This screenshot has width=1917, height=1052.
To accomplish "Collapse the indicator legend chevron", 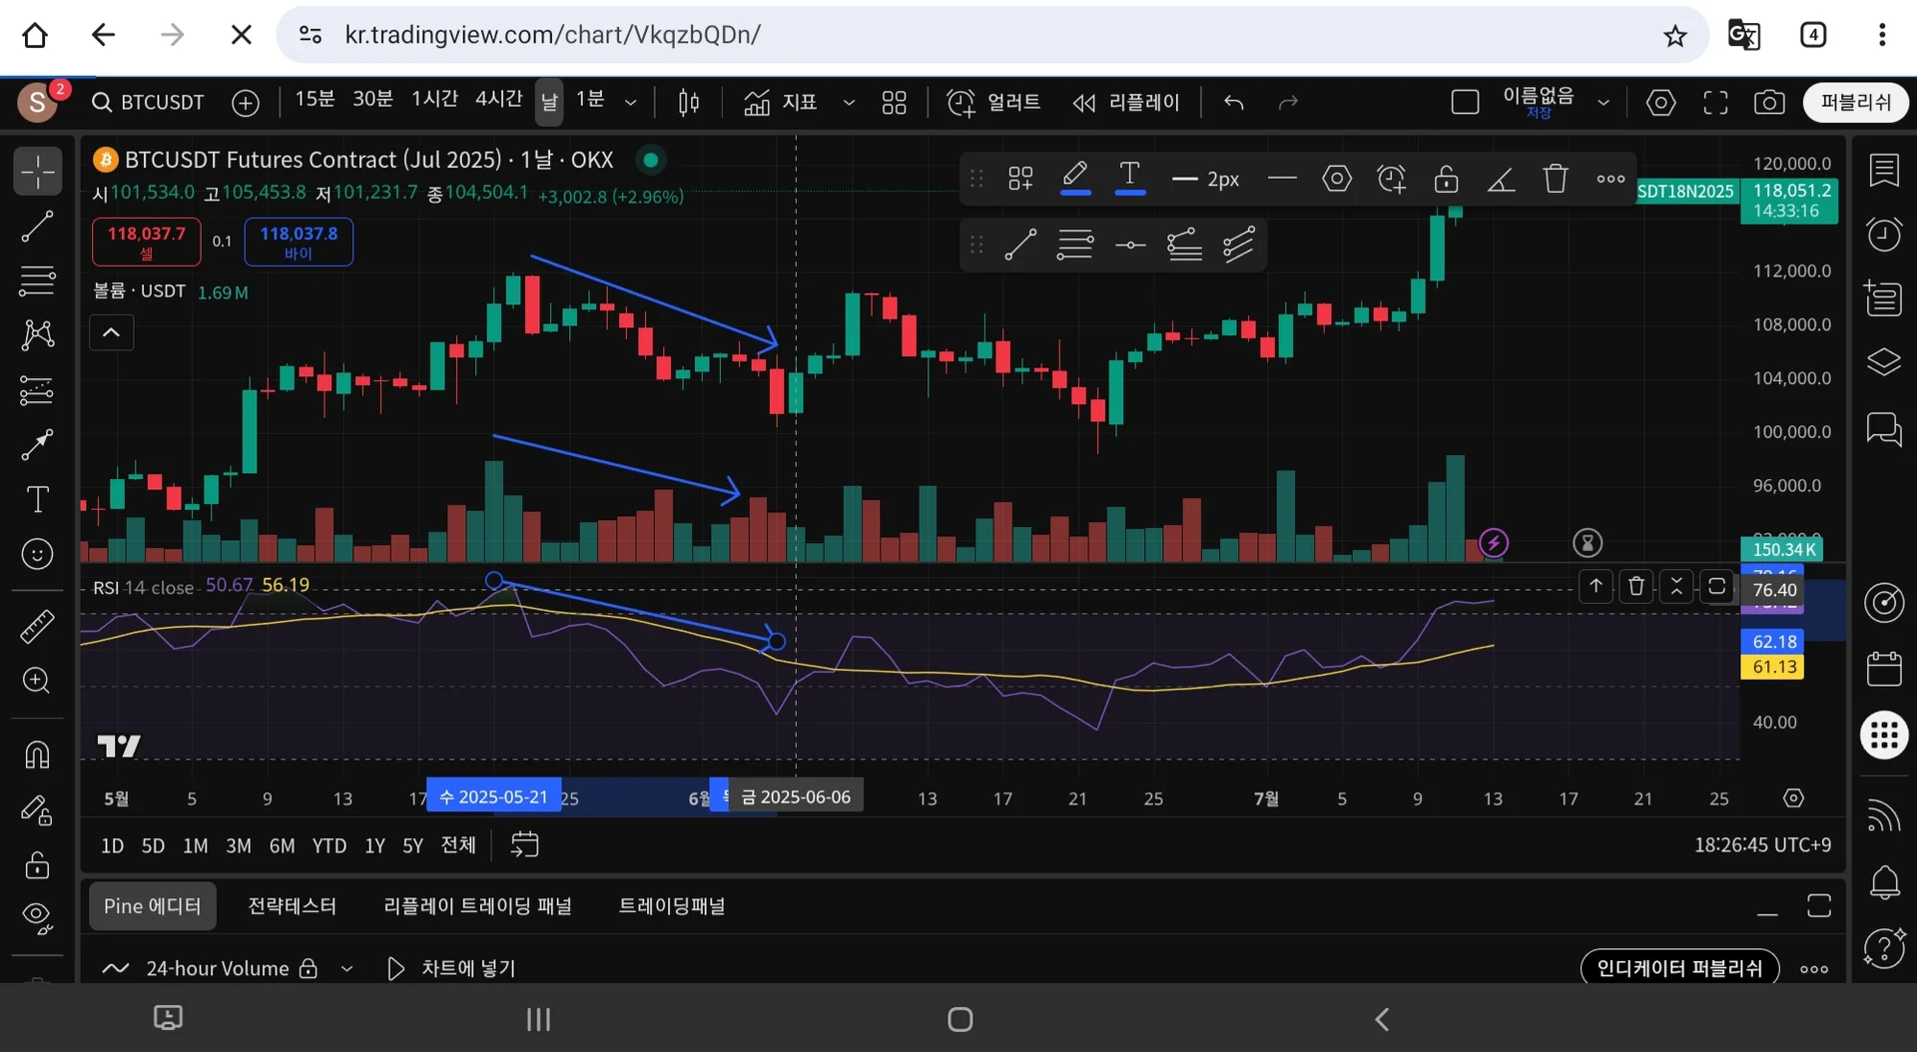I will click(112, 333).
